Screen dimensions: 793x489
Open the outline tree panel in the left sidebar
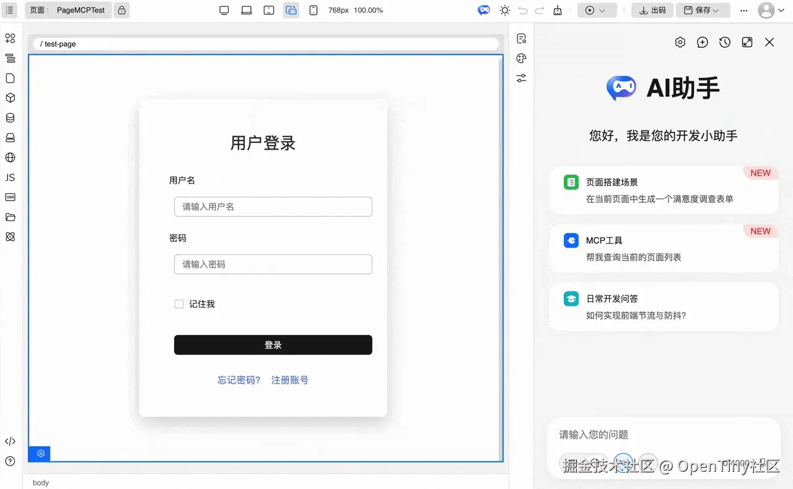click(10, 58)
